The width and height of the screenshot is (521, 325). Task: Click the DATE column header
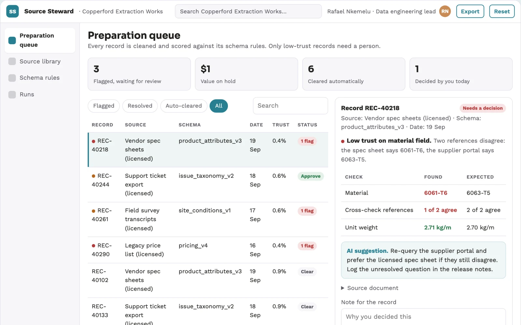(x=256, y=125)
